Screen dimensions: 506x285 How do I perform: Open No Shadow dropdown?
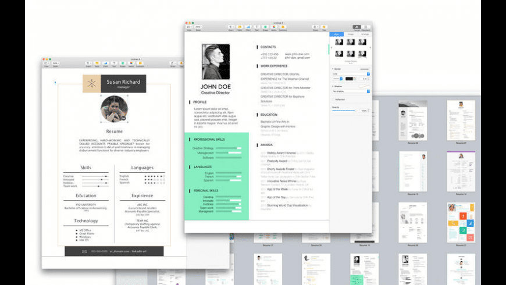pyautogui.click(x=351, y=91)
